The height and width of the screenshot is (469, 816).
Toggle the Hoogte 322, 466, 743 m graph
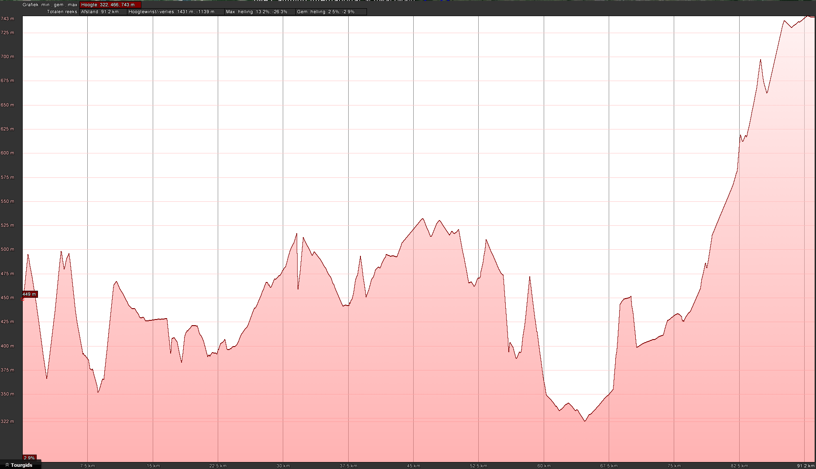pos(110,5)
